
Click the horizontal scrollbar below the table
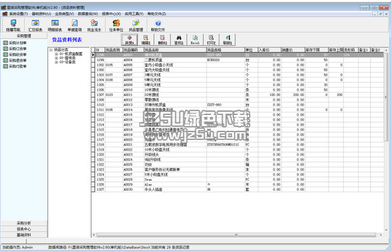click(236, 235)
